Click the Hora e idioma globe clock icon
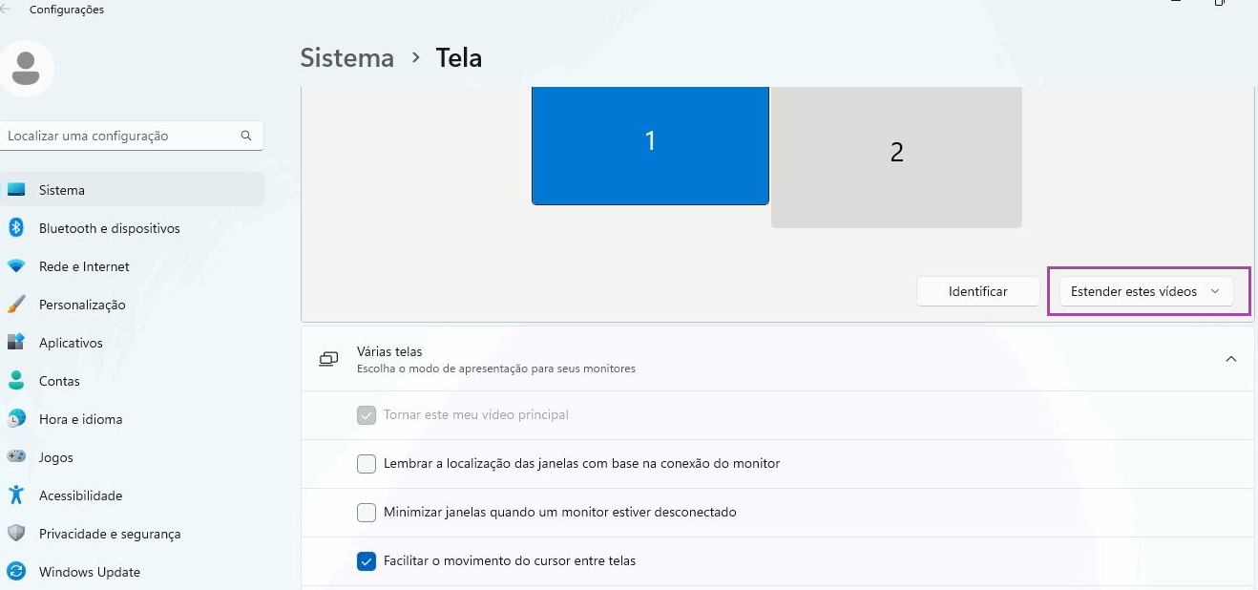1258x590 pixels. coord(15,418)
